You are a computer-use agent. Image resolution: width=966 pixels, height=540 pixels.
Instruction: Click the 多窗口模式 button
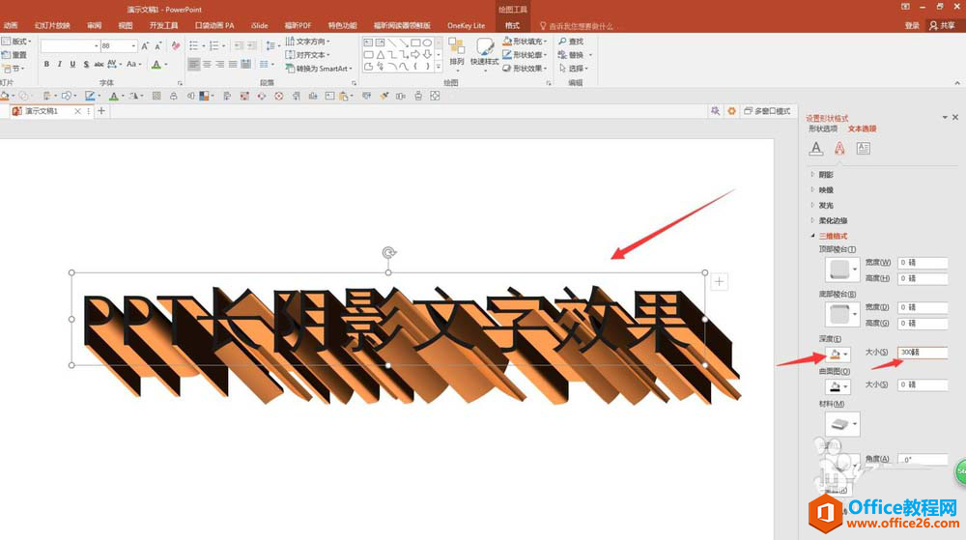767,111
